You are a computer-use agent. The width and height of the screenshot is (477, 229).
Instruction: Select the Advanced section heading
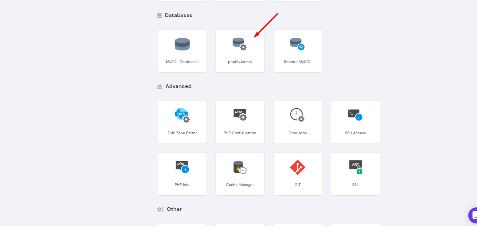[178, 86]
